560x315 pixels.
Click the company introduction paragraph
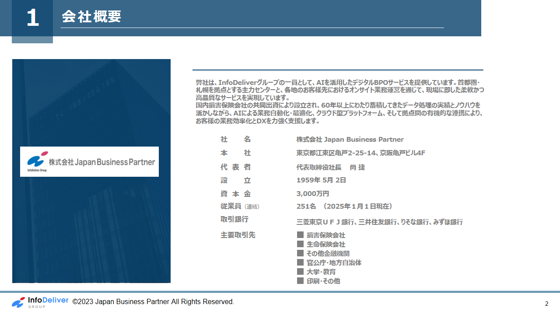coord(339,101)
